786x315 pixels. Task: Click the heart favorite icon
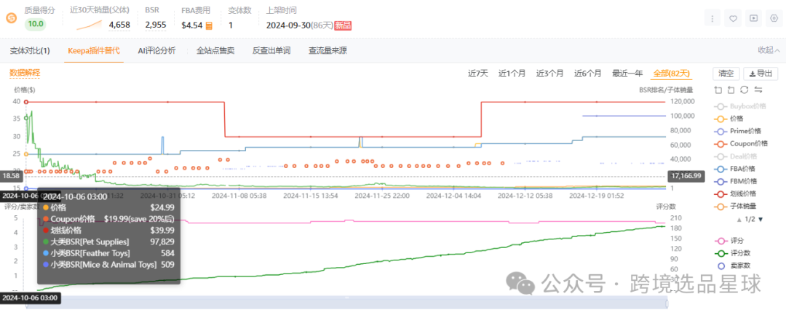pos(733,18)
